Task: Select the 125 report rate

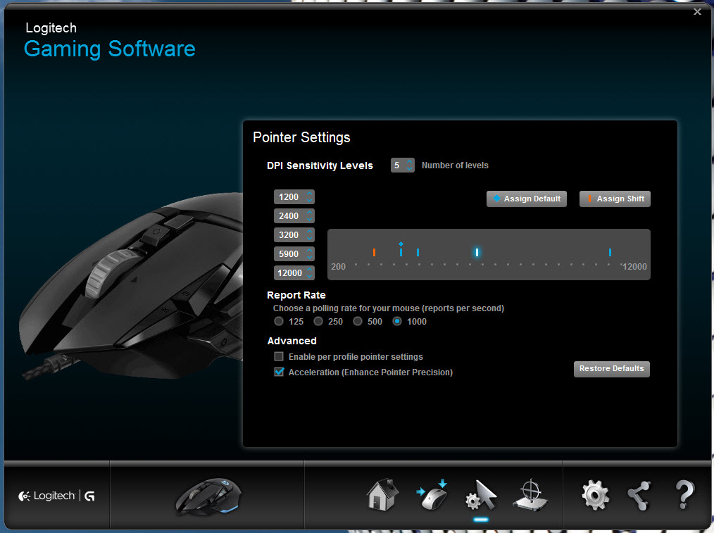Action: pos(279,321)
